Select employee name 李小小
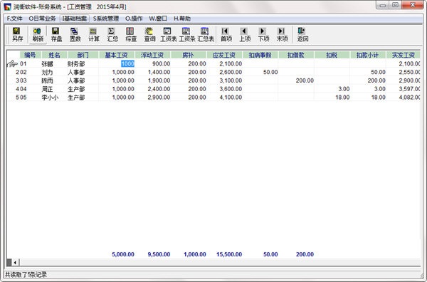The height and width of the screenshot is (282, 427). [x=50, y=98]
